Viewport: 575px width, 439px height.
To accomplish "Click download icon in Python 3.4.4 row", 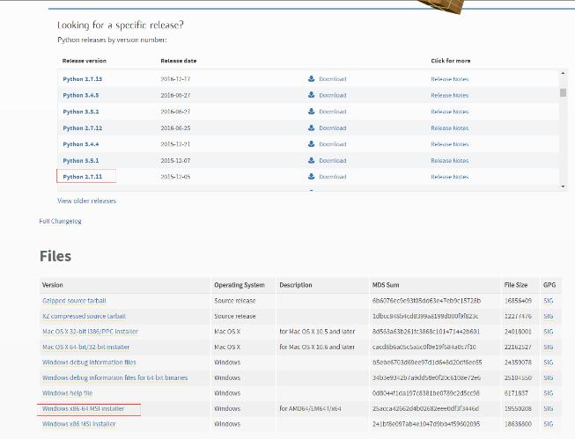I will [x=312, y=144].
